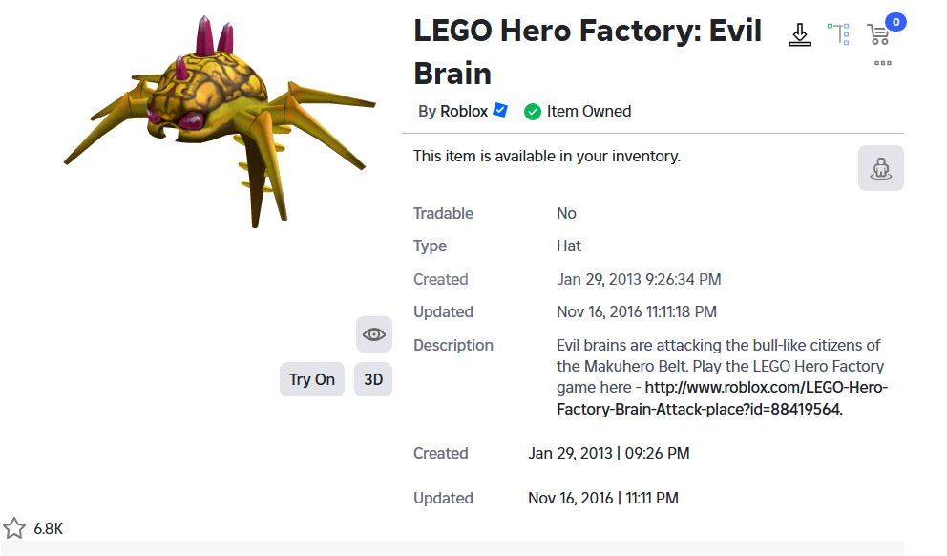
Task: Open the three-dots more options menu
Action: tap(883, 63)
